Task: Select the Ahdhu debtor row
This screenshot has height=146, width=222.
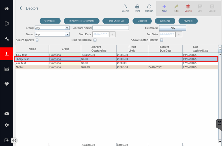Action: point(117,67)
